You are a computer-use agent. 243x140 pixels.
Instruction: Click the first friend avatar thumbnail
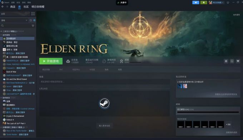tap(180, 86)
